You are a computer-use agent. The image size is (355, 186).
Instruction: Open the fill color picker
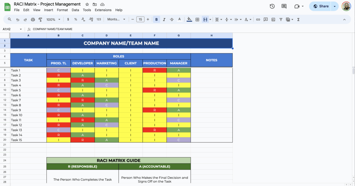tap(189, 20)
